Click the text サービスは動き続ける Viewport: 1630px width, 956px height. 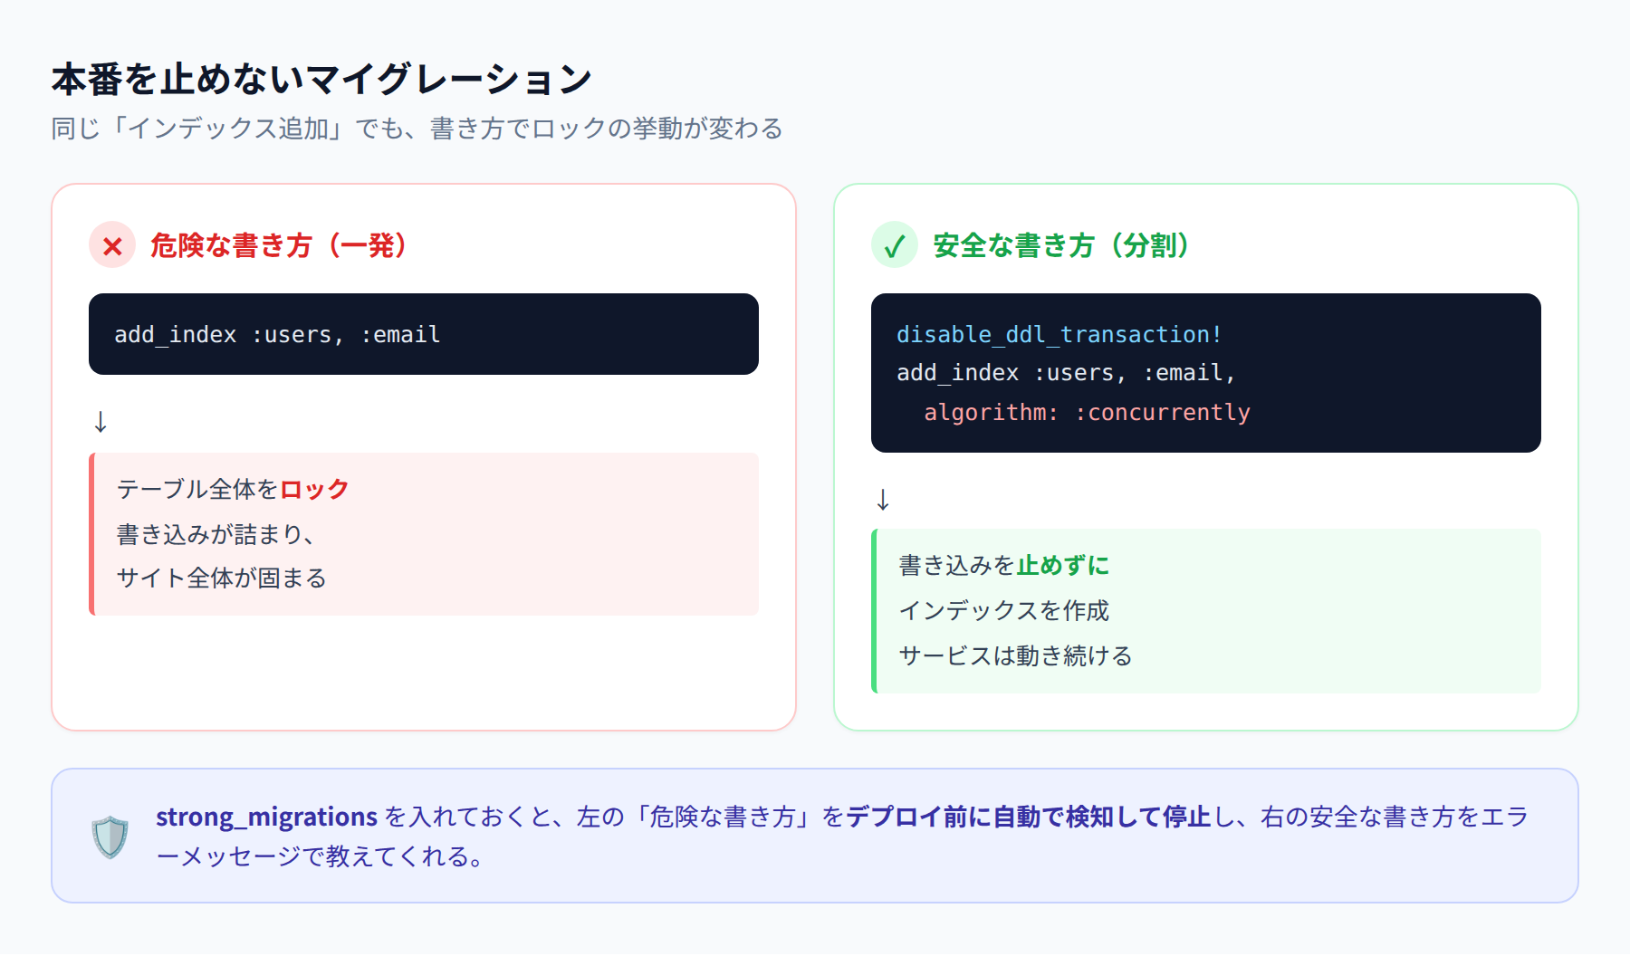point(1016,656)
